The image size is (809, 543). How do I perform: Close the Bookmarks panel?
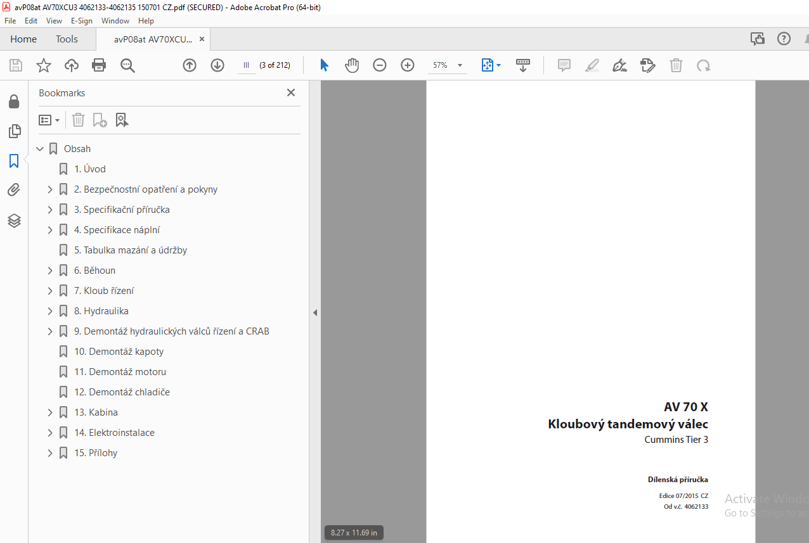(291, 93)
